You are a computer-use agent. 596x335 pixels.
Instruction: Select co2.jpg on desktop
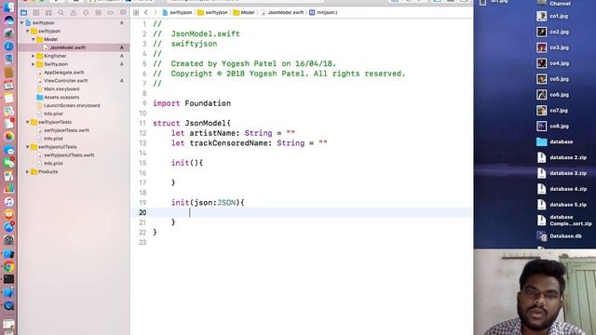click(552, 32)
